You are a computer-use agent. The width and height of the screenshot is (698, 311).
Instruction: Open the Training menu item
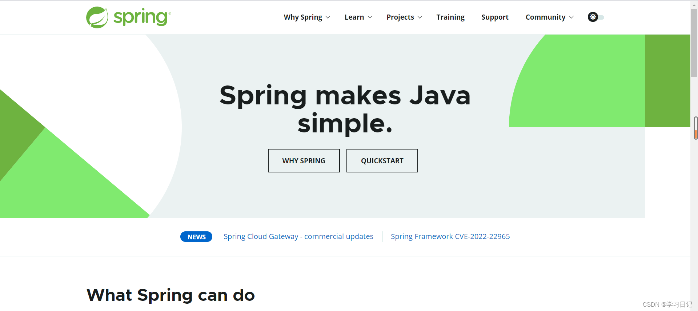450,17
